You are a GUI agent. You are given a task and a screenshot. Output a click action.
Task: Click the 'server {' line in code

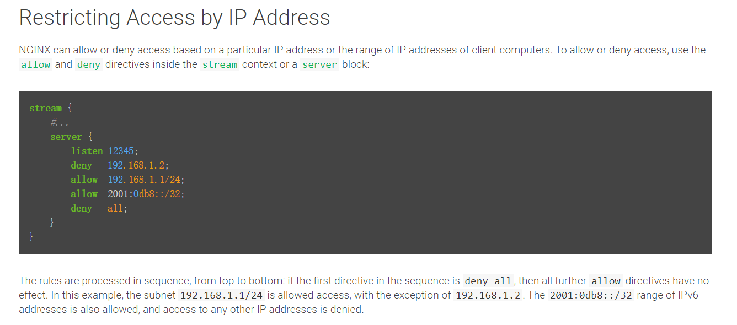click(x=71, y=137)
